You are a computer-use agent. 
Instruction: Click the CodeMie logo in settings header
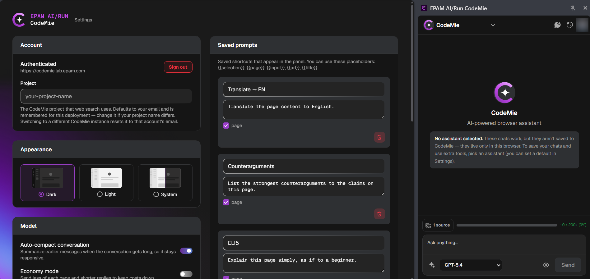tap(19, 20)
